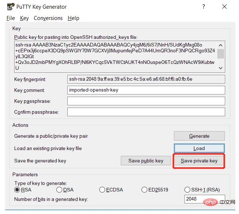Click the Save private key button

point(199,161)
